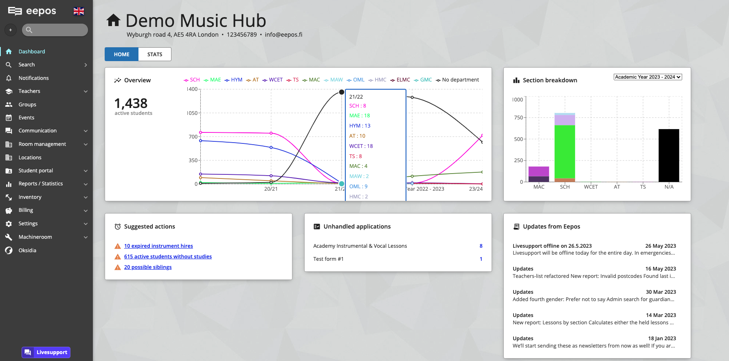This screenshot has width=729, height=361.
Task: Open Locations building icon in sidebar
Action: click(x=9, y=158)
